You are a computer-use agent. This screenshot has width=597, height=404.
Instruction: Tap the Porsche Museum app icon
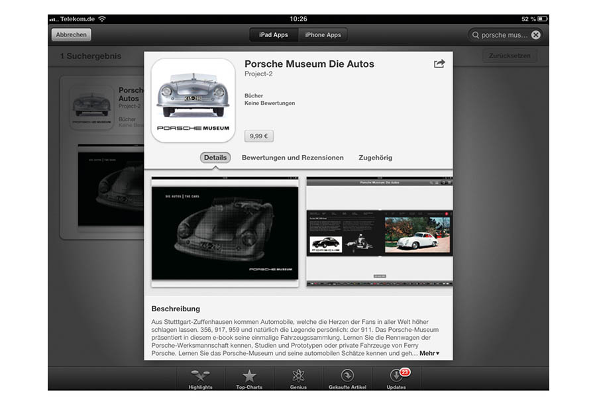[x=193, y=101]
